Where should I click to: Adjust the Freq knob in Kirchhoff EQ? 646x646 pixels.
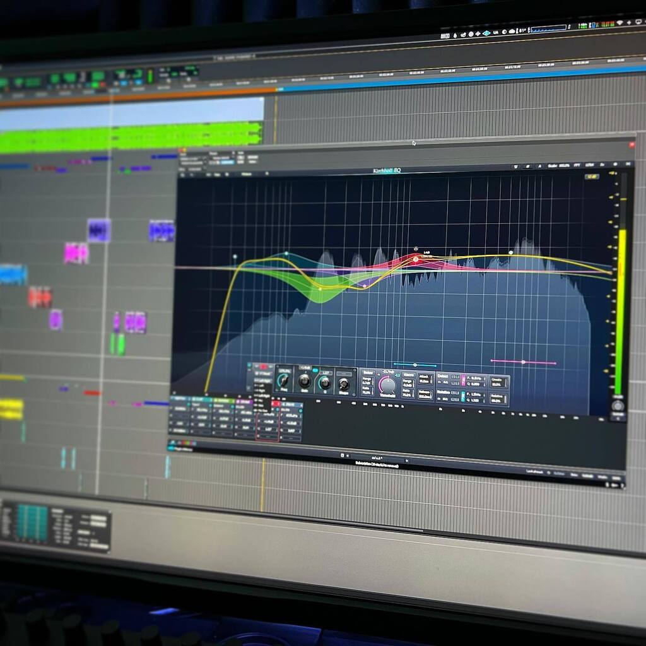tap(284, 380)
